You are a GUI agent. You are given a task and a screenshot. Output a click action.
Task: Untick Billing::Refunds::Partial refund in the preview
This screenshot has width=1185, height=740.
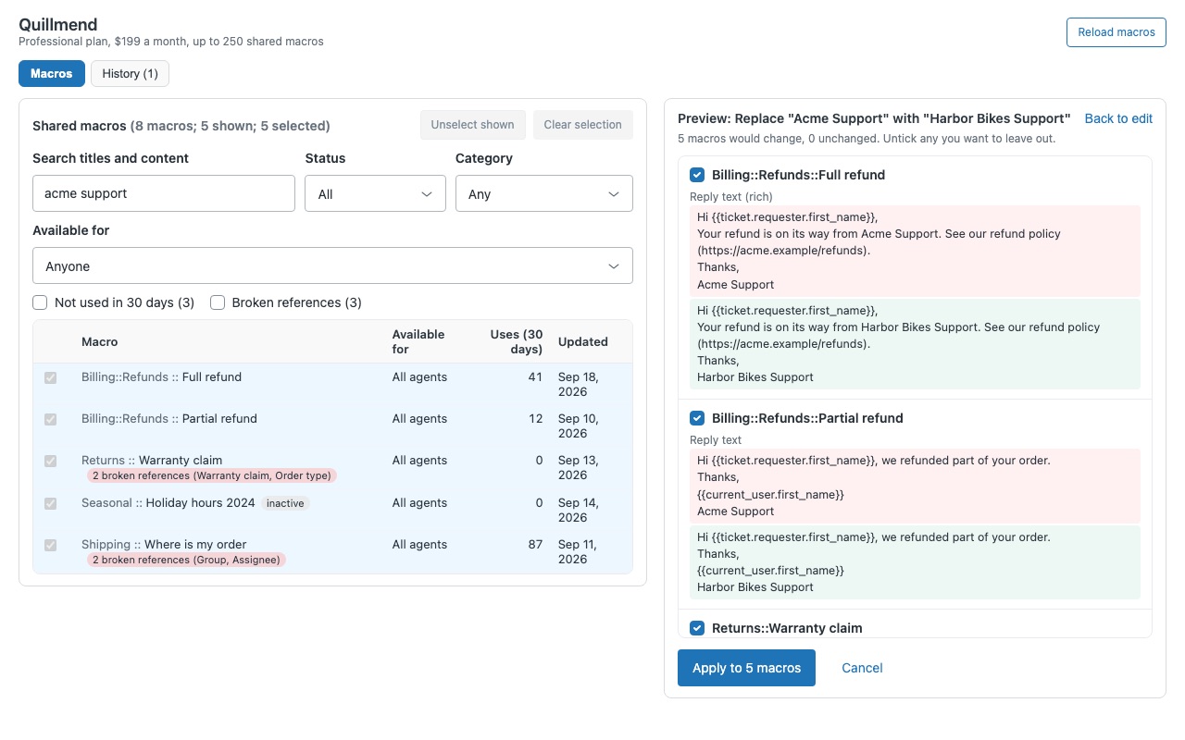697,418
